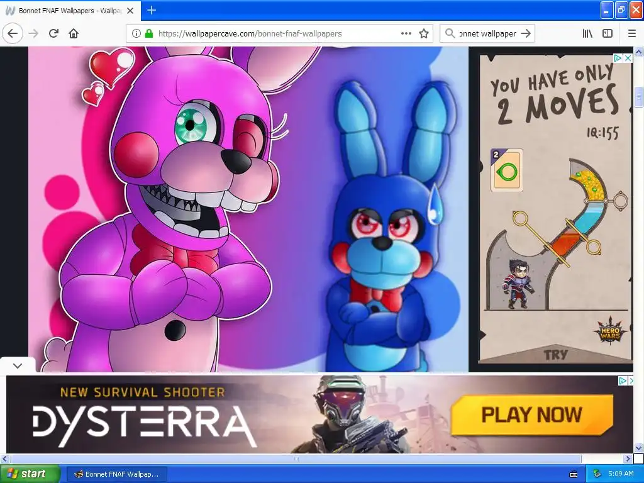Click the vertical scrollbar thumb
Screen dimensions: 644x483
click(x=638, y=96)
